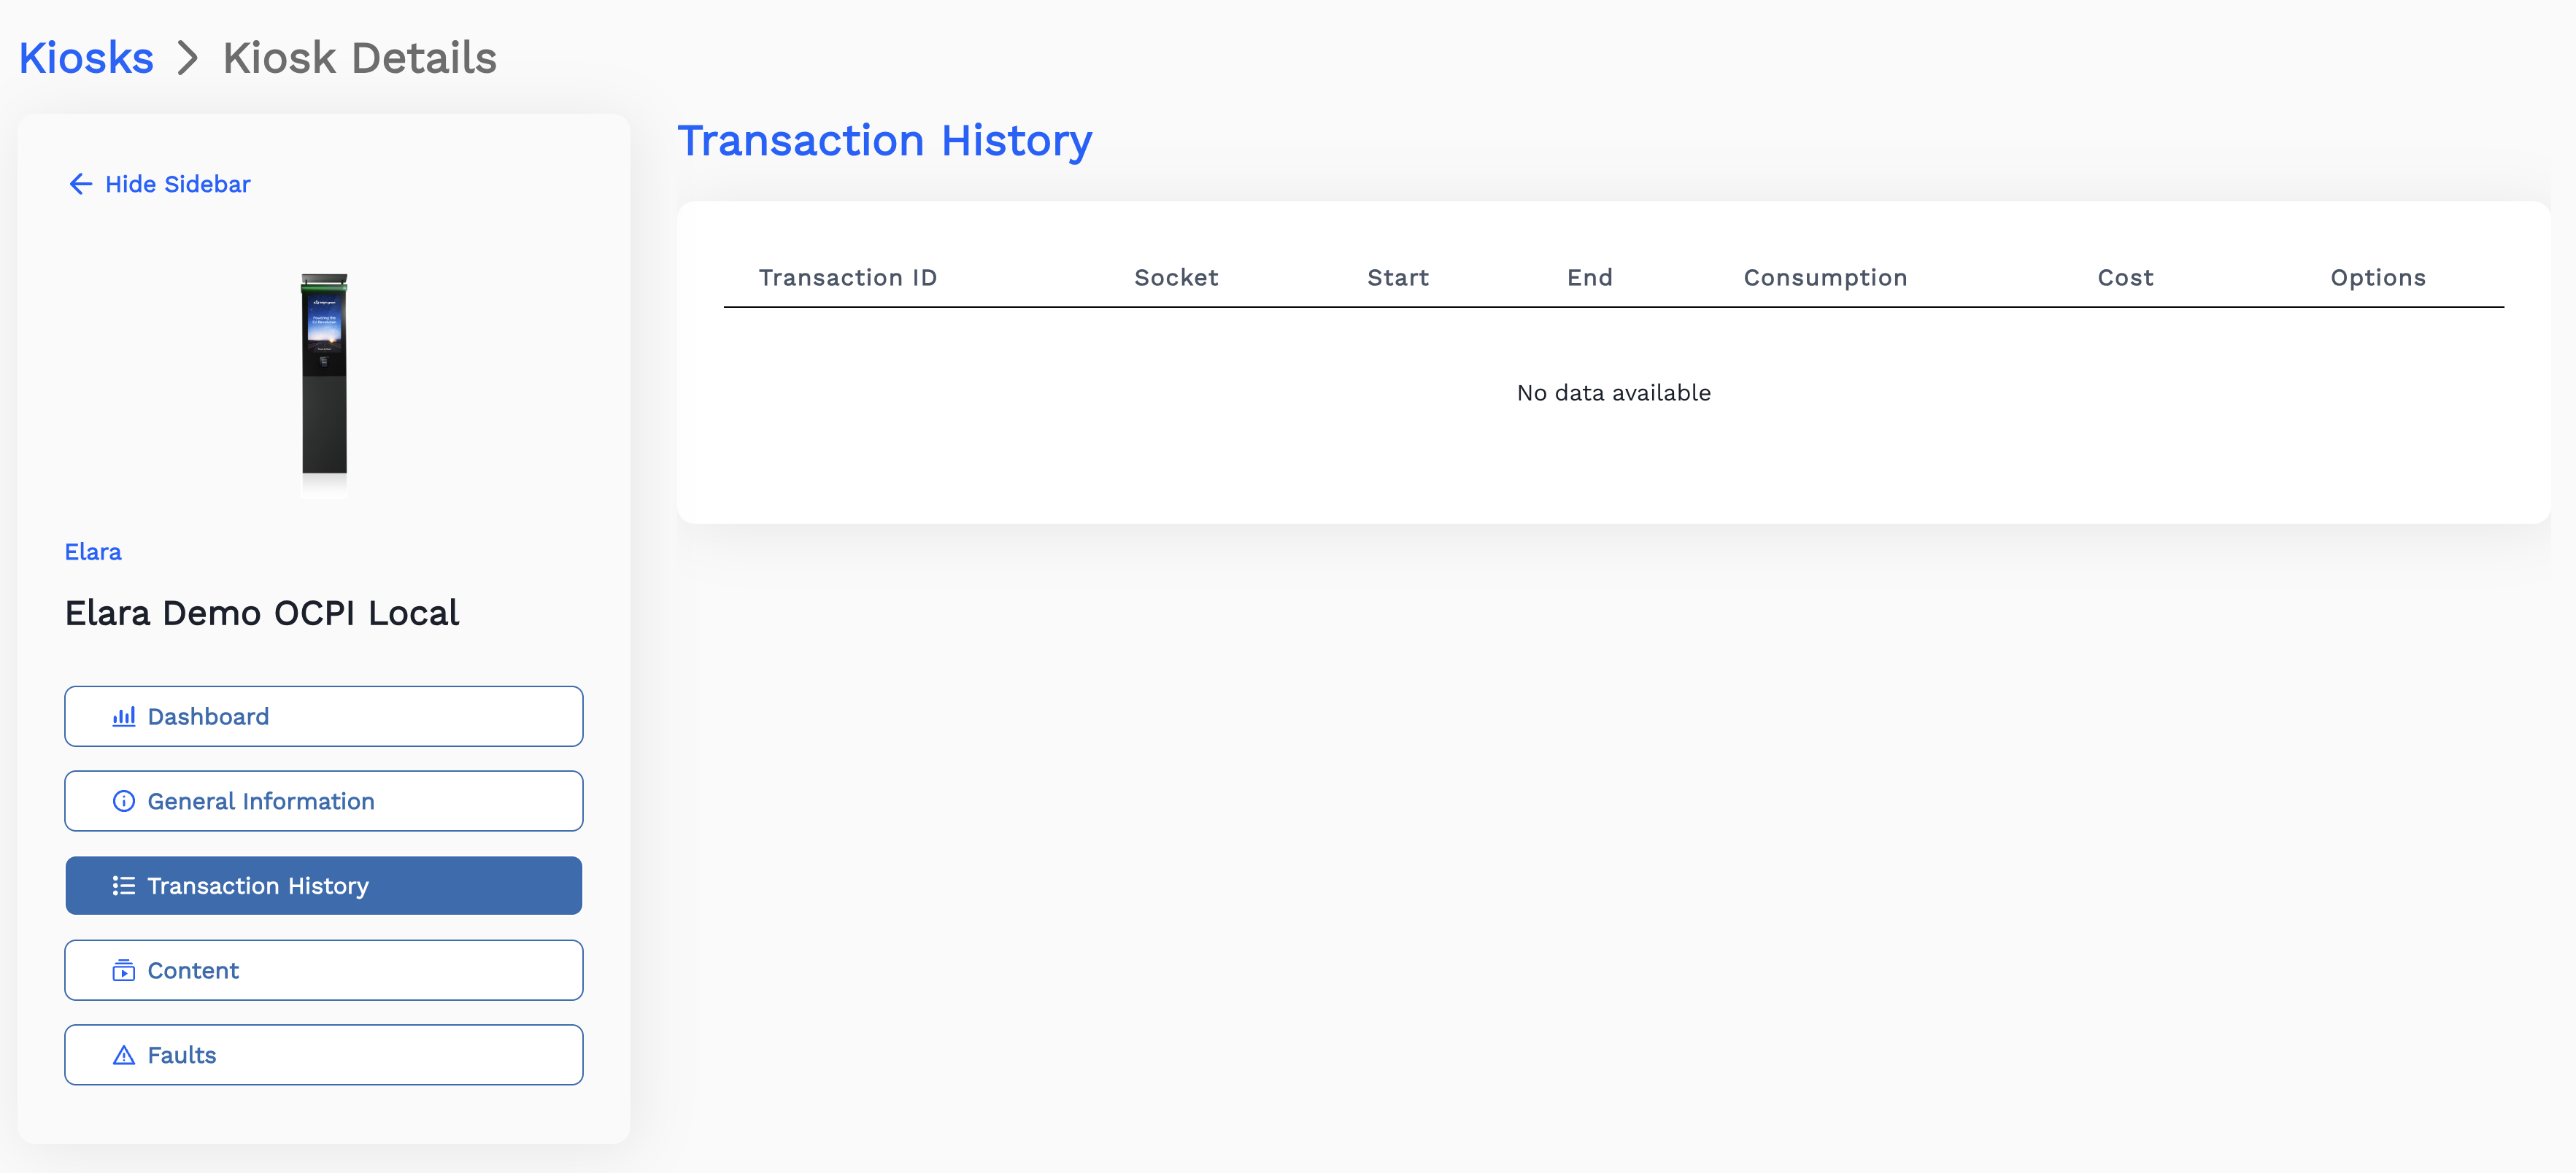Click the Transaction ID column header
Image resolution: width=2576 pixels, height=1173 pixels.
[847, 278]
